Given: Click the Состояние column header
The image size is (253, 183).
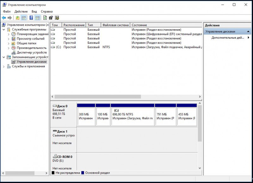Looking at the screenshot, I should tap(139, 25).
